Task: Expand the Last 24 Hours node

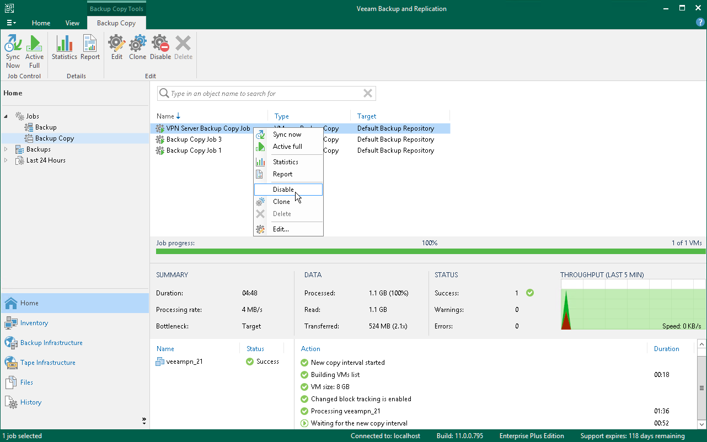Action: (x=6, y=160)
